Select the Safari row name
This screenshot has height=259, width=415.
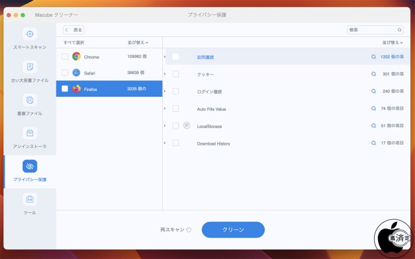coord(89,73)
